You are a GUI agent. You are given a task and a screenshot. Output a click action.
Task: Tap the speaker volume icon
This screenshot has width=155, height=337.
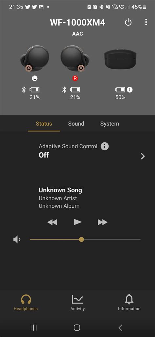coord(17,240)
